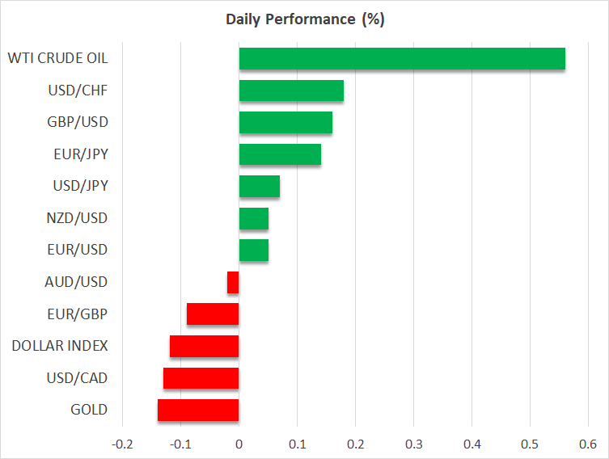
Task: Click the 0.3 x-axis tick label
Action: pos(413,444)
